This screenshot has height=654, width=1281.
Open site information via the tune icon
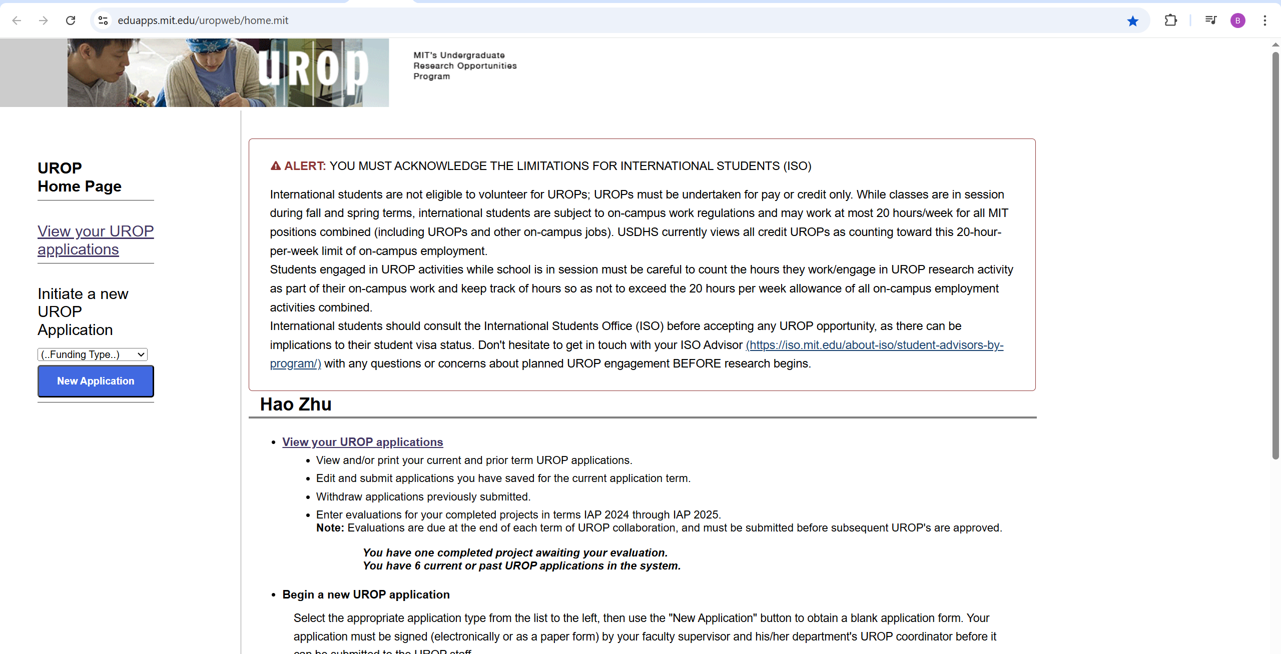coord(103,20)
